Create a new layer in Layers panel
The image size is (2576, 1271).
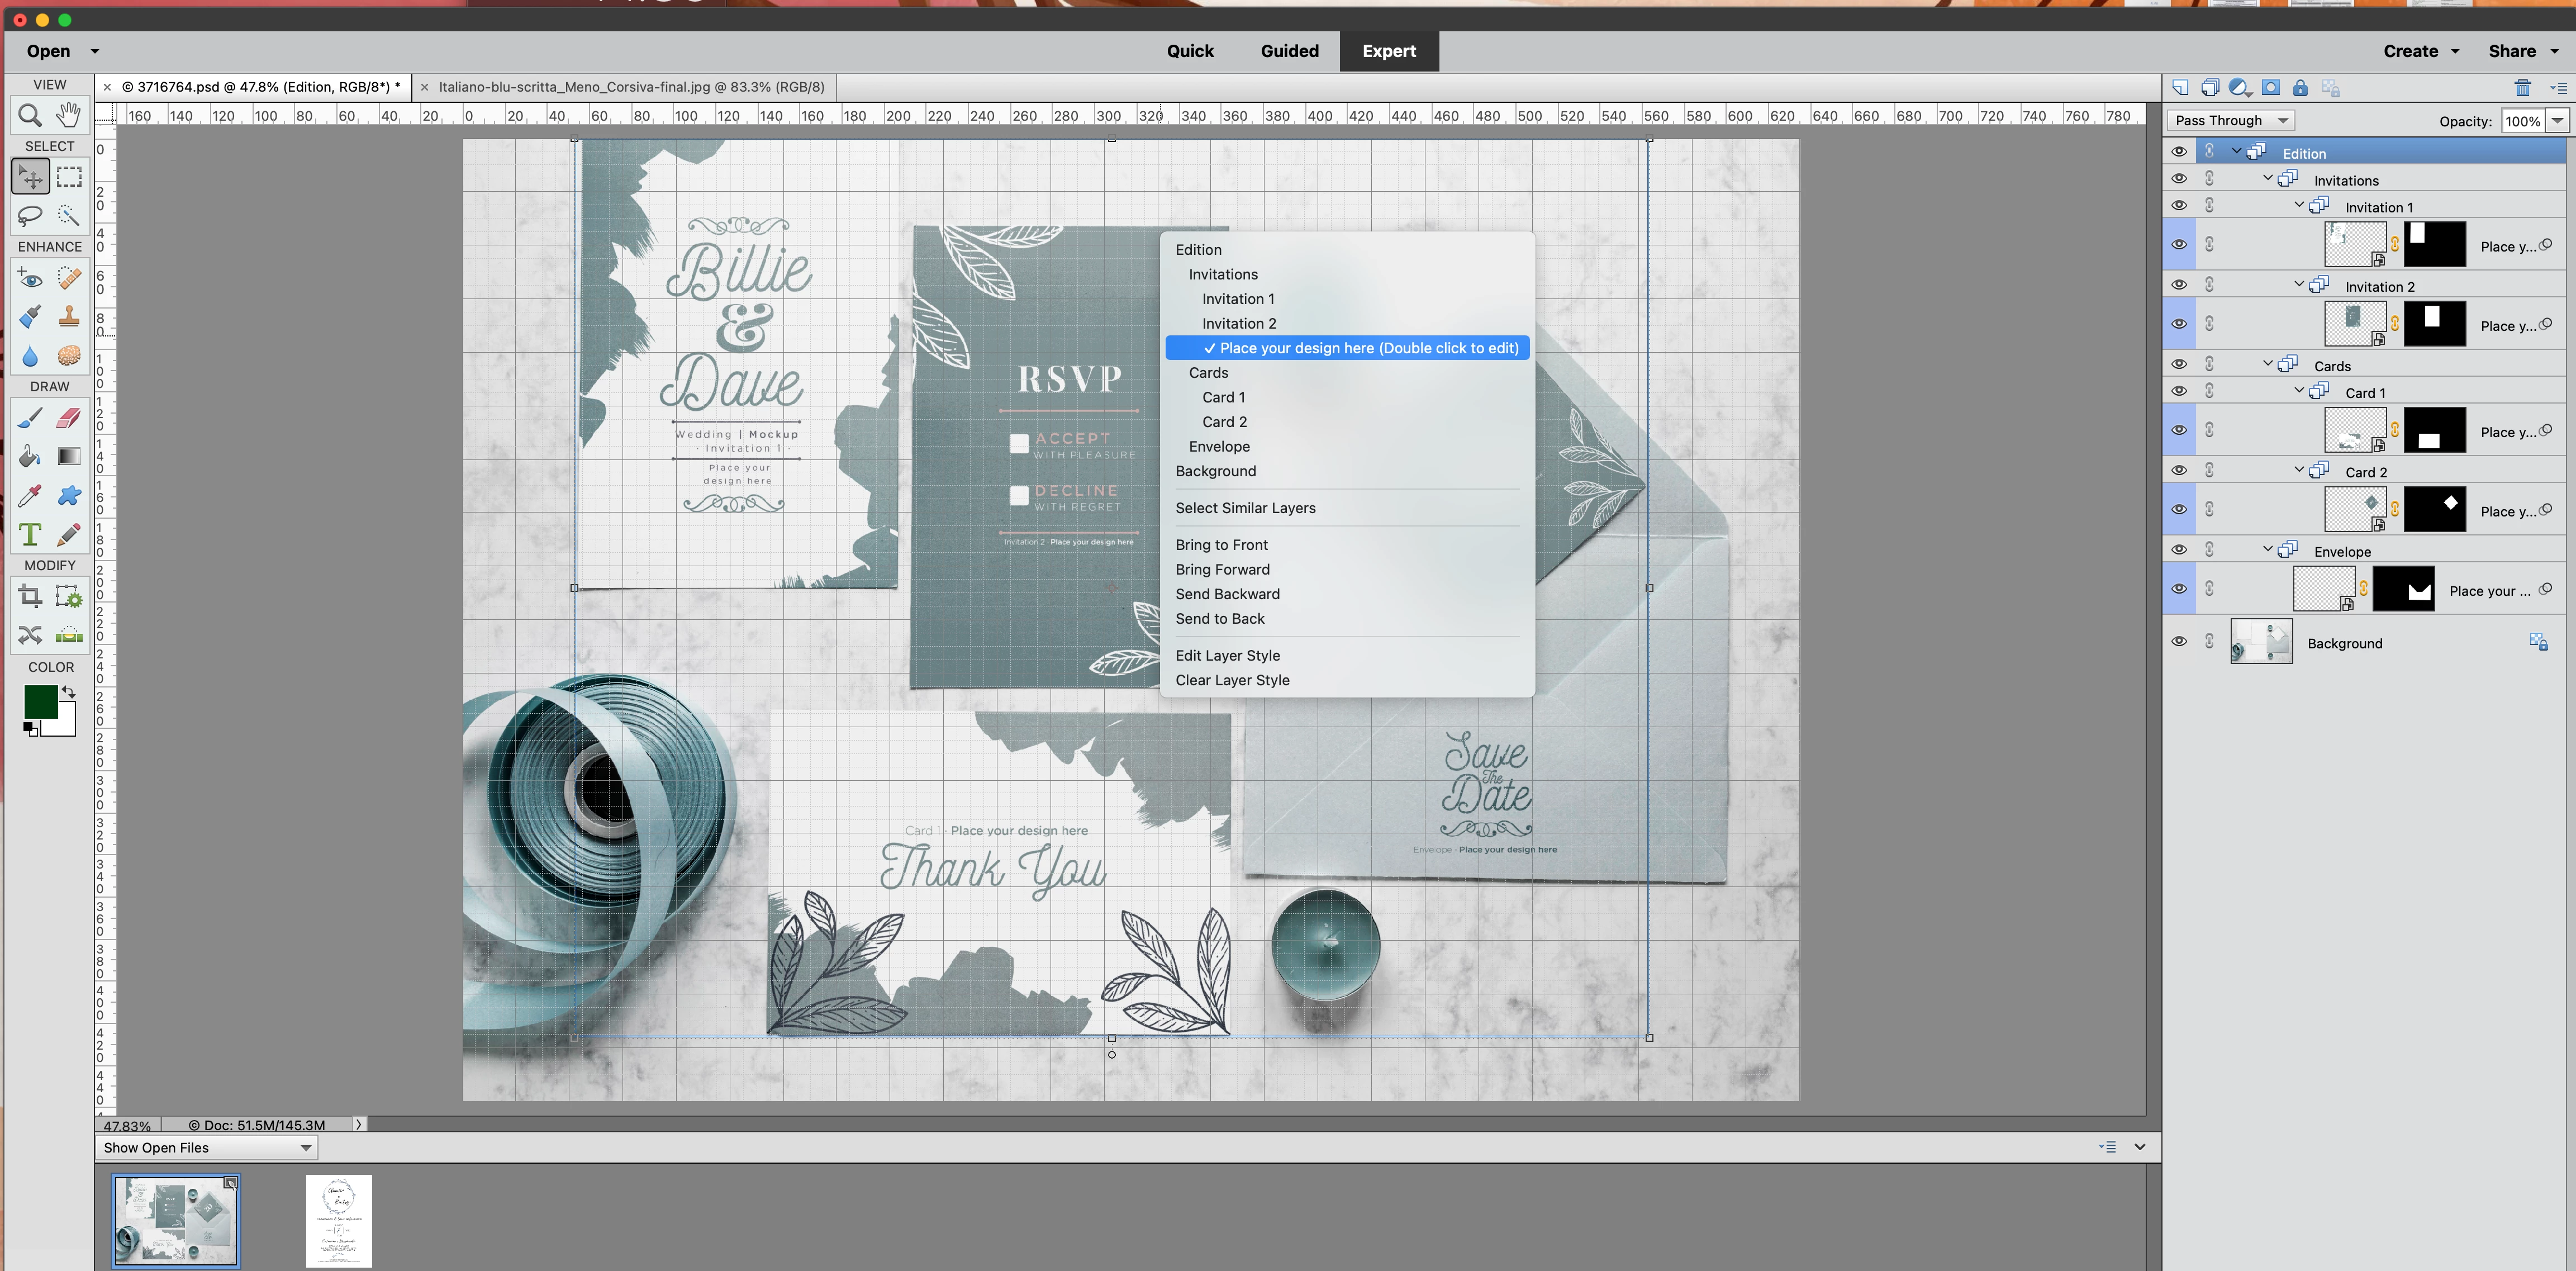2180,88
